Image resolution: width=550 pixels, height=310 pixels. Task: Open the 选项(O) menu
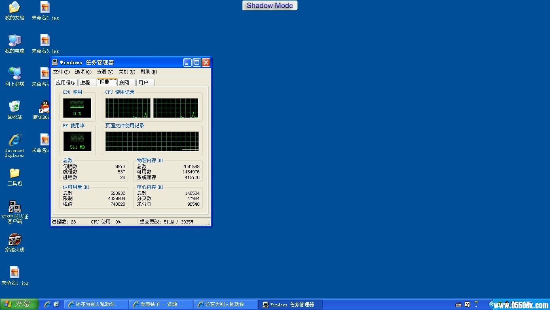83,72
